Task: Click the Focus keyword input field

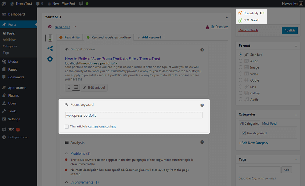Action: tap(134, 115)
